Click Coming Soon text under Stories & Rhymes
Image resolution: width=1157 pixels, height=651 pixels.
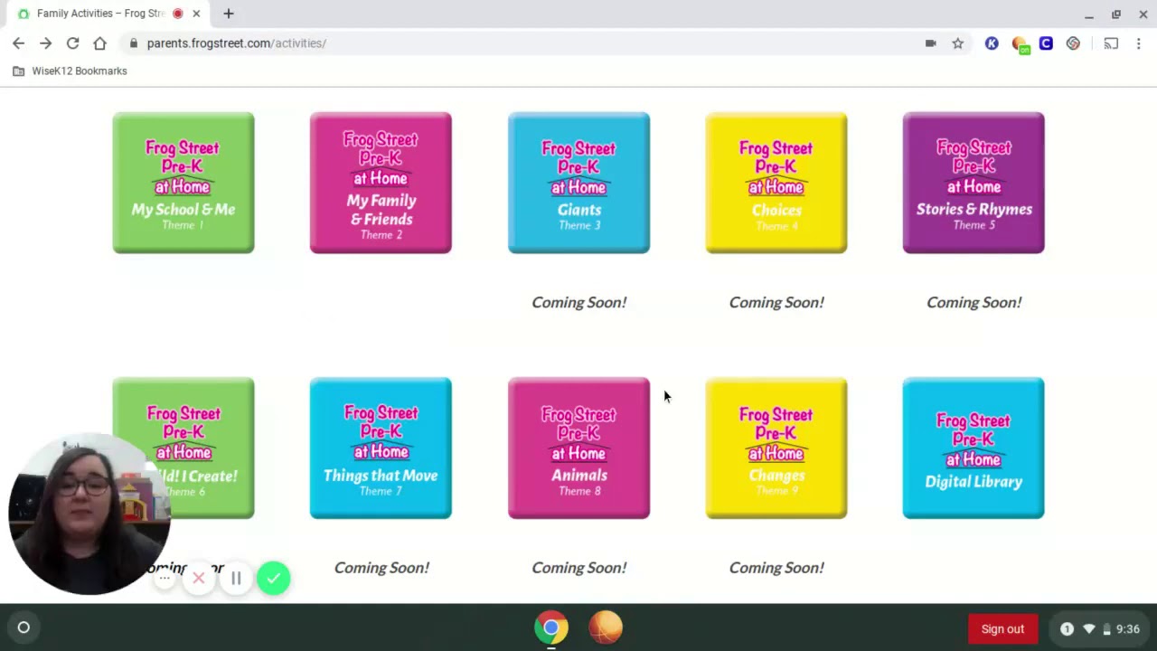[x=974, y=302]
